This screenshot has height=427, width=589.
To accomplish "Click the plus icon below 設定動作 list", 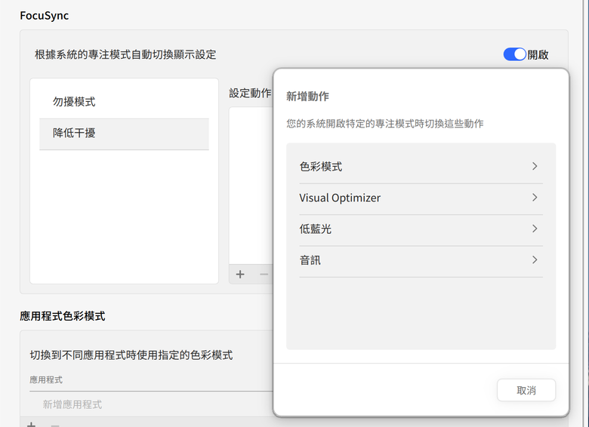I will point(240,274).
